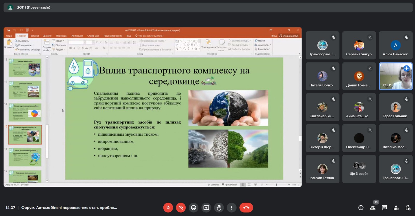Show the participants list with 18 people

point(373,207)
